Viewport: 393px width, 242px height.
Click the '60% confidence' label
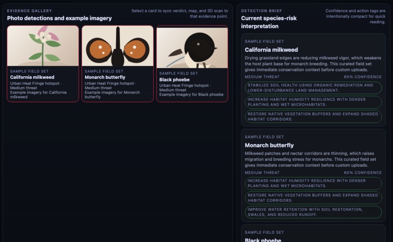click(363, 173)
